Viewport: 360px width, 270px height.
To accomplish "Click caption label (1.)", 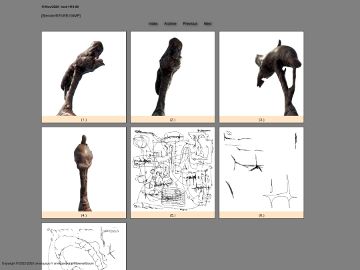I will 84,119.
